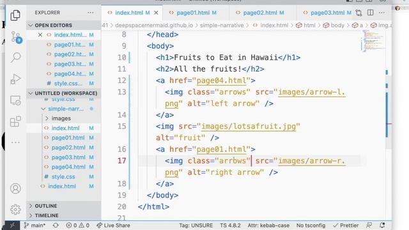Viewport: 409px width, 230px height.
Task: Open problems errors and warnings counter
Action: tap(77, 226)
